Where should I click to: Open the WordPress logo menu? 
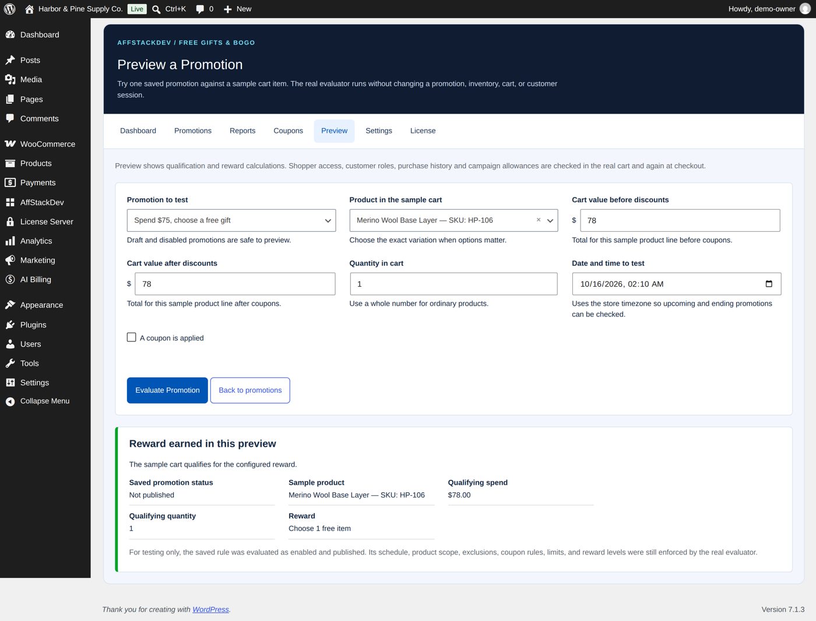(x=10, y=9)
